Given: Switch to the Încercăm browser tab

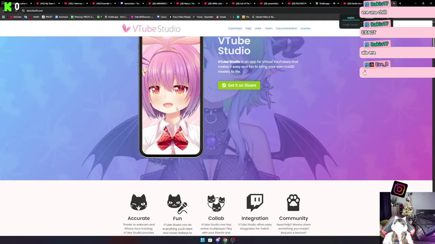Looking at the screenshot, I should [x=103, y=3].
